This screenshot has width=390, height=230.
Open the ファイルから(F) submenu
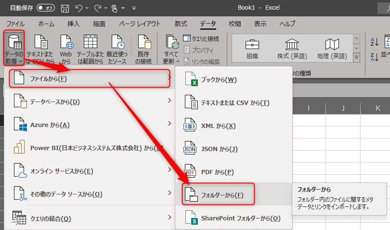90,78
